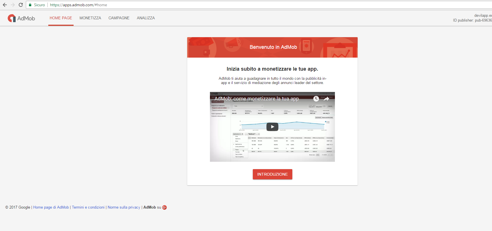Select the HOME PAGE tab

coord(61,18)
